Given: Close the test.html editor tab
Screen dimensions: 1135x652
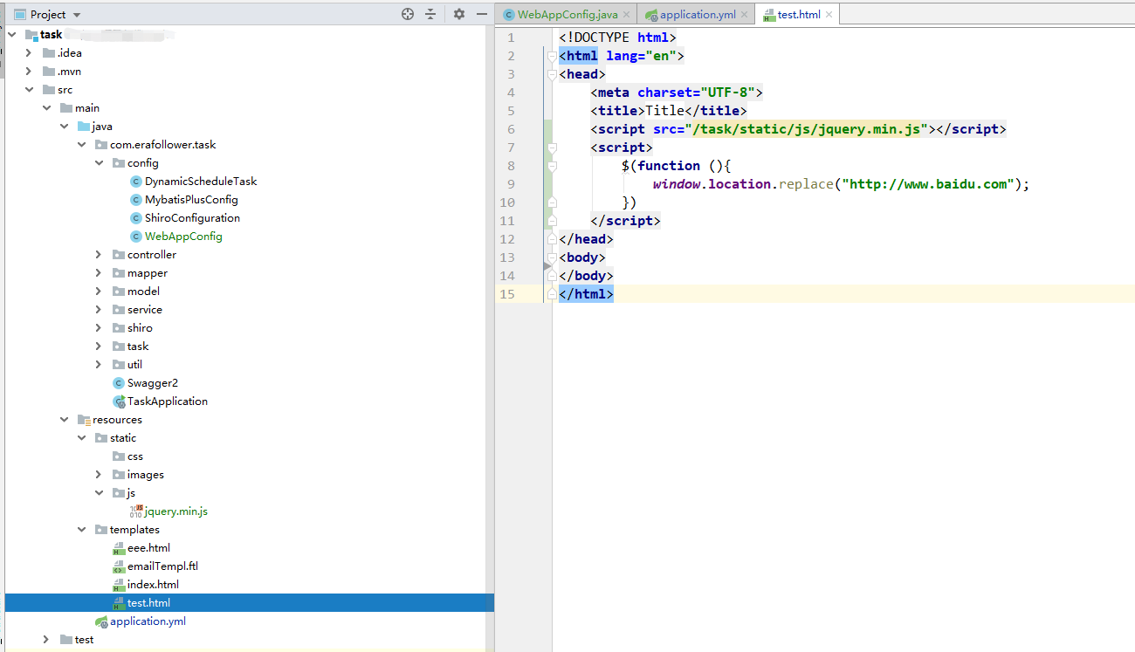Looking at the screenshot, I should (x=829, y=15).
